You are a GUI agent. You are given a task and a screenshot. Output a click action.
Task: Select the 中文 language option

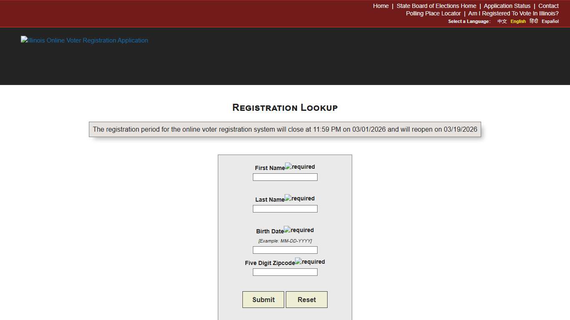502,21
